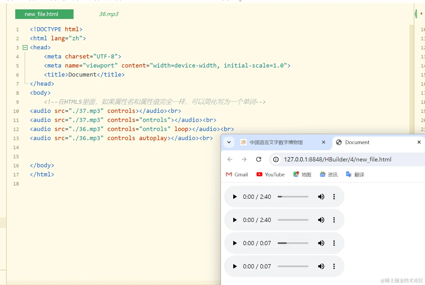This screenshot has height=285, width=425.
Task: Expand the right side panel arrow
Action: [421, 14]
